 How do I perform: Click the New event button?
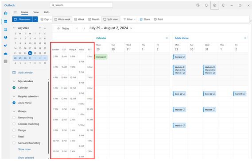[x=22, y=19]
